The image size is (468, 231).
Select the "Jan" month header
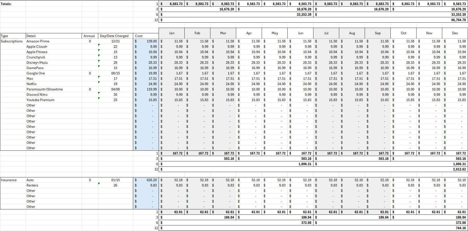coord(172,33)
